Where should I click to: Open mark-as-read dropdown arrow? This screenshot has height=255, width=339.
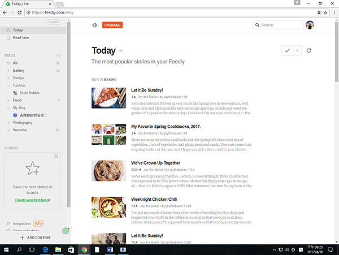coord(297,50)
